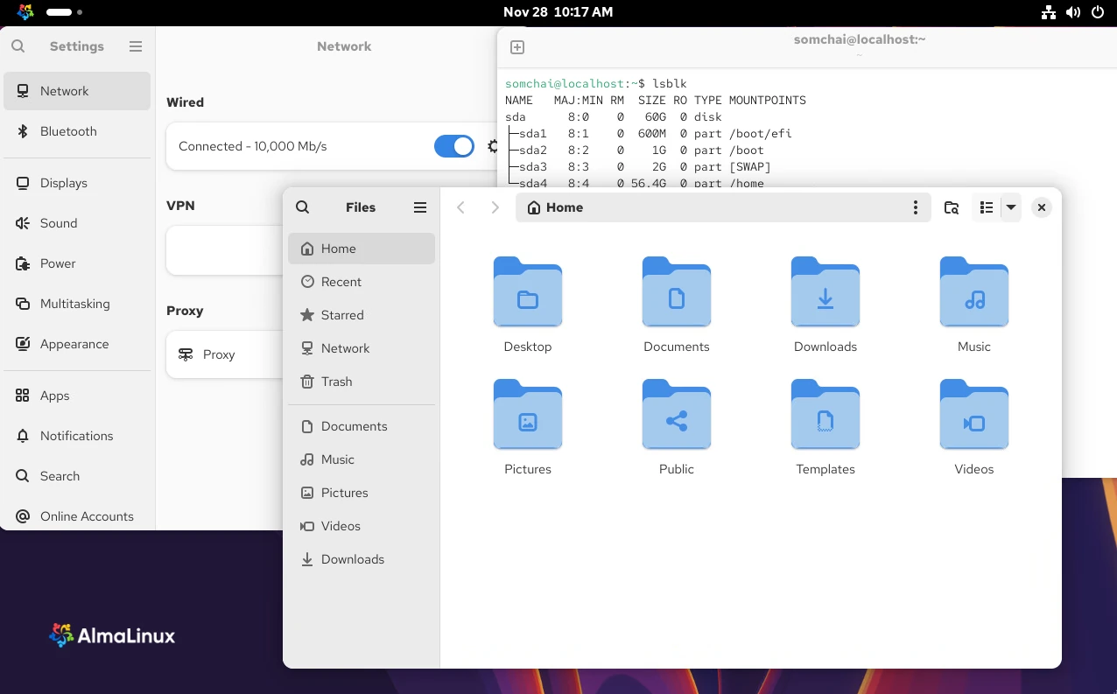Open the Settings search icon
The height and width of the screenshot is (694, 1117).
18,46
